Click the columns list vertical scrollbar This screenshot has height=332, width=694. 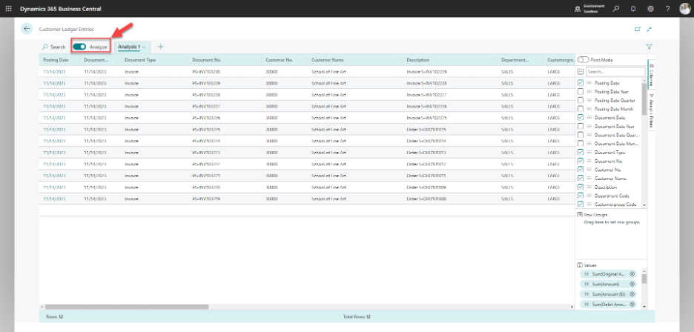pos(644,99)
